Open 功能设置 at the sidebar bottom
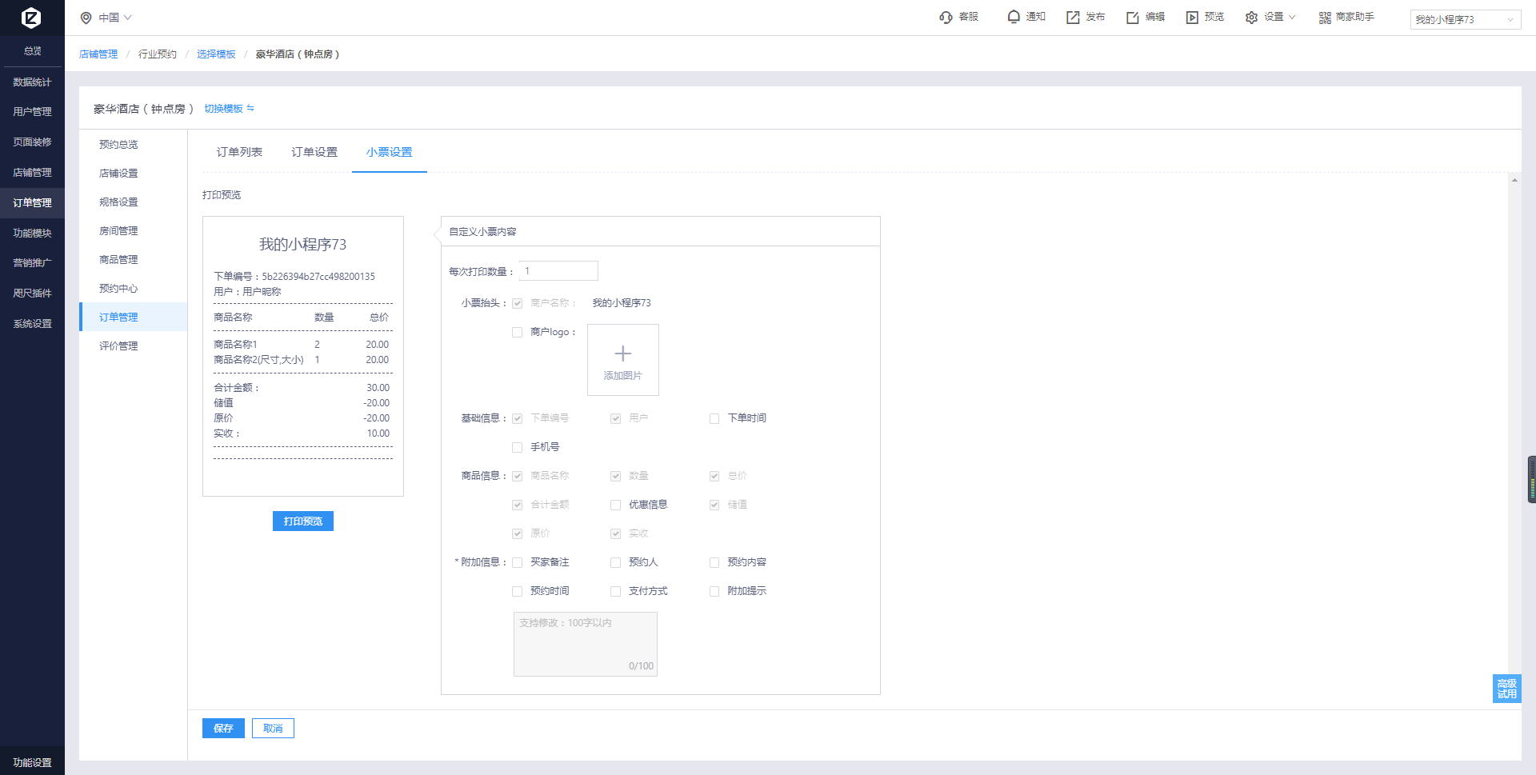Image resolution: width=1536 pixels, height=775 pixels. pyautogui.click(x=32, y=762)
